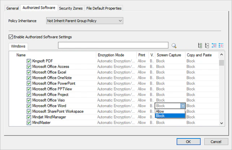Screen dimensions: 232x150
Task: Click the collapse-all rows icon
Action: click(221, 46)
